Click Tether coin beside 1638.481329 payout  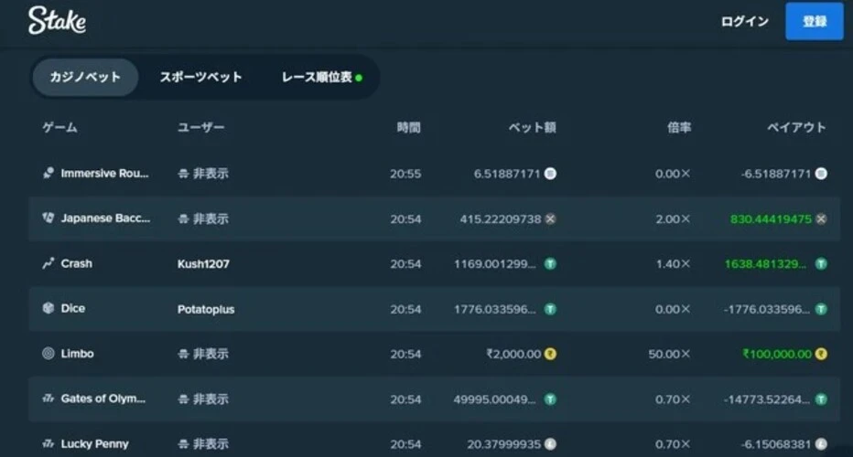coord(821,264)
